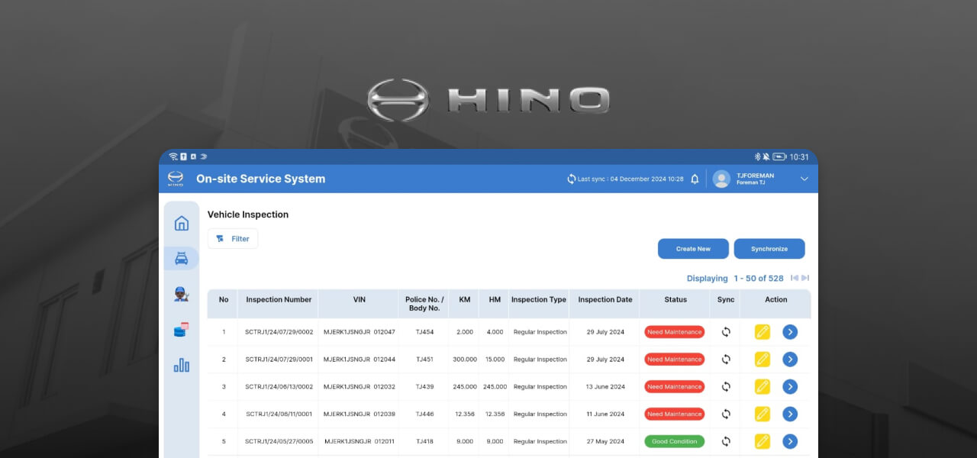Viewport: 977px width, 458px height.
Task: Select the Vehicle Inspection car icon in sidebar
Action: (182, 259)
